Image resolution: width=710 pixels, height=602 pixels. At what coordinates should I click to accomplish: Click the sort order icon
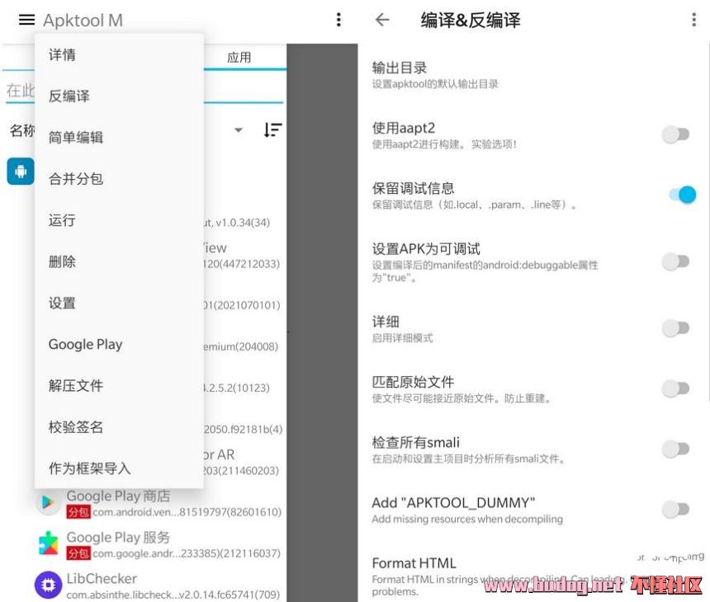[272, 130]
